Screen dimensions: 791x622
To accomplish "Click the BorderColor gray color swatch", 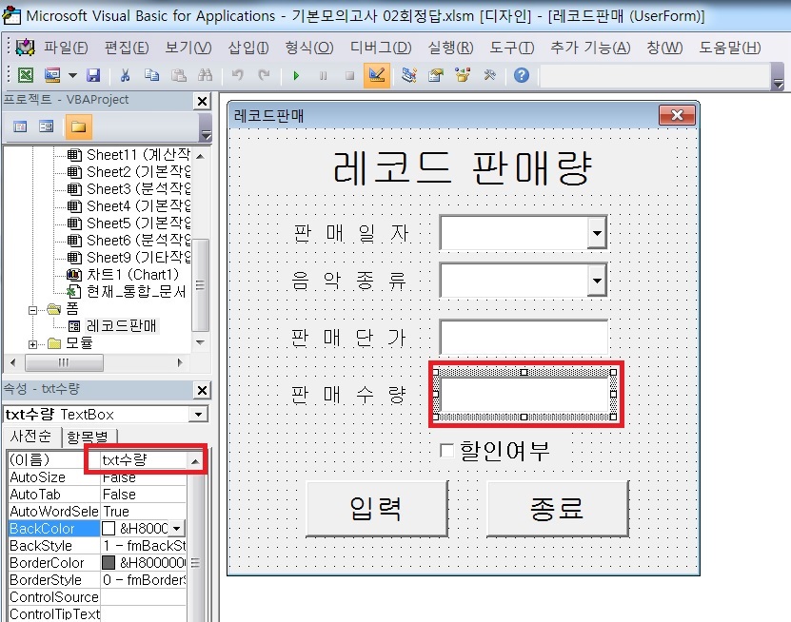I will [109, 563].
